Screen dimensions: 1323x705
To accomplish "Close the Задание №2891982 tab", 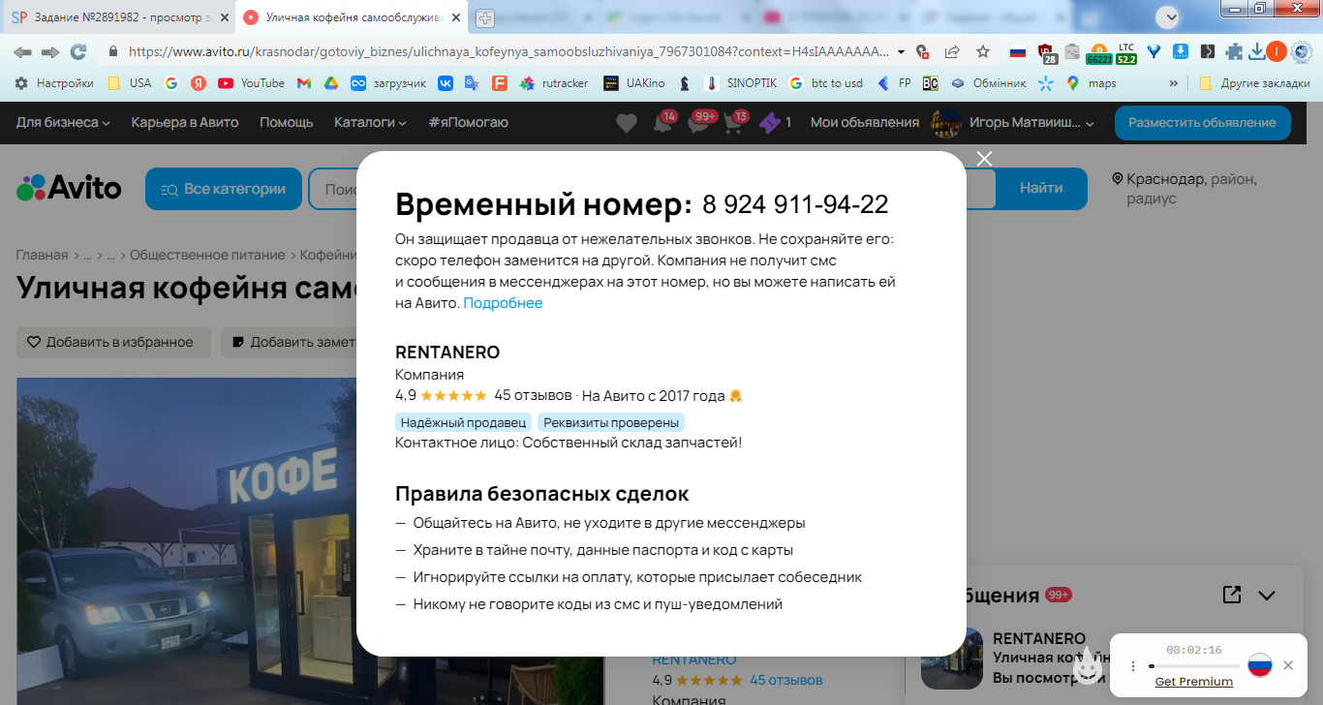I will click(x=223, y=17).
